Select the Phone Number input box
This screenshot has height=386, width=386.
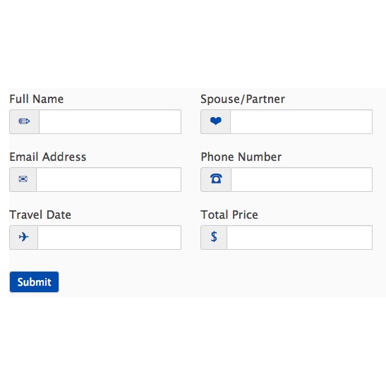tap(301, 179)
